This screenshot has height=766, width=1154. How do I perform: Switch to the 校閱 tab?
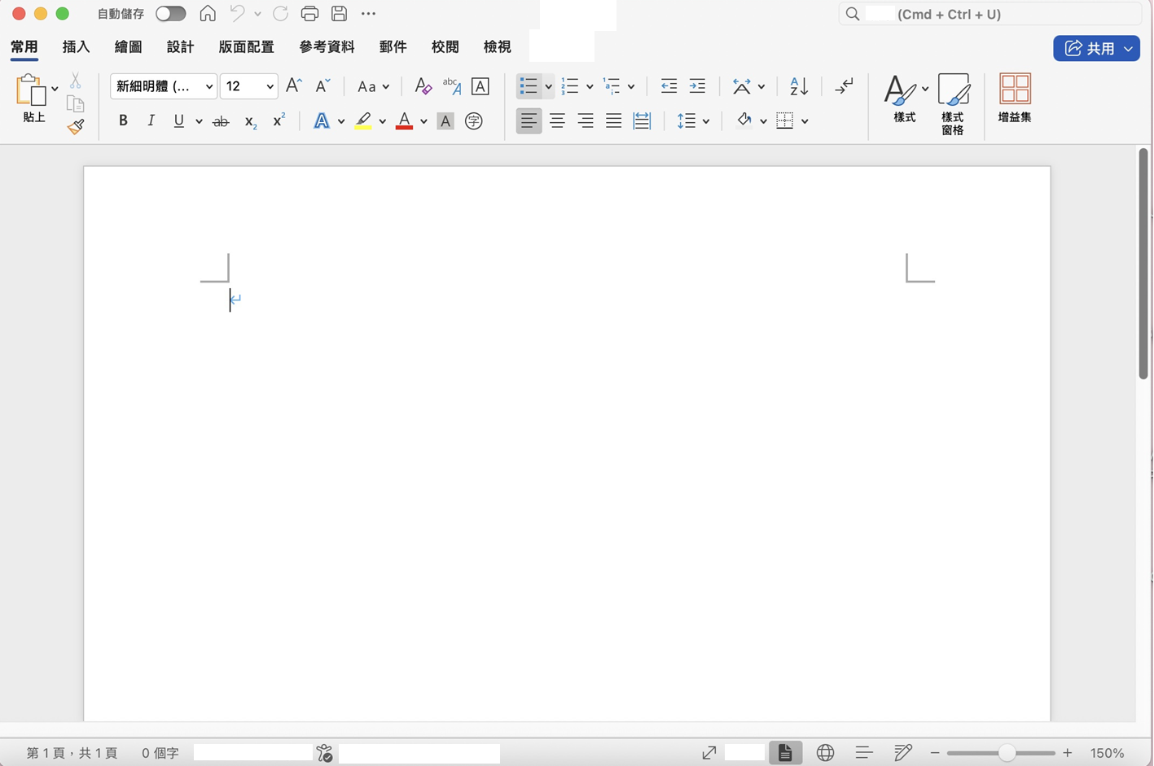click(445, 47)
